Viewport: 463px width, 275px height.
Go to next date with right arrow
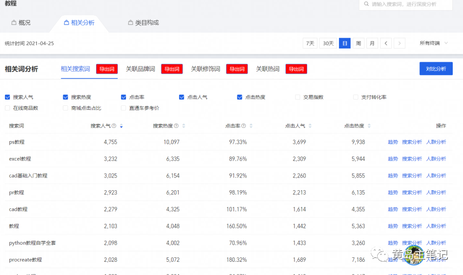[x=399, y=44]
